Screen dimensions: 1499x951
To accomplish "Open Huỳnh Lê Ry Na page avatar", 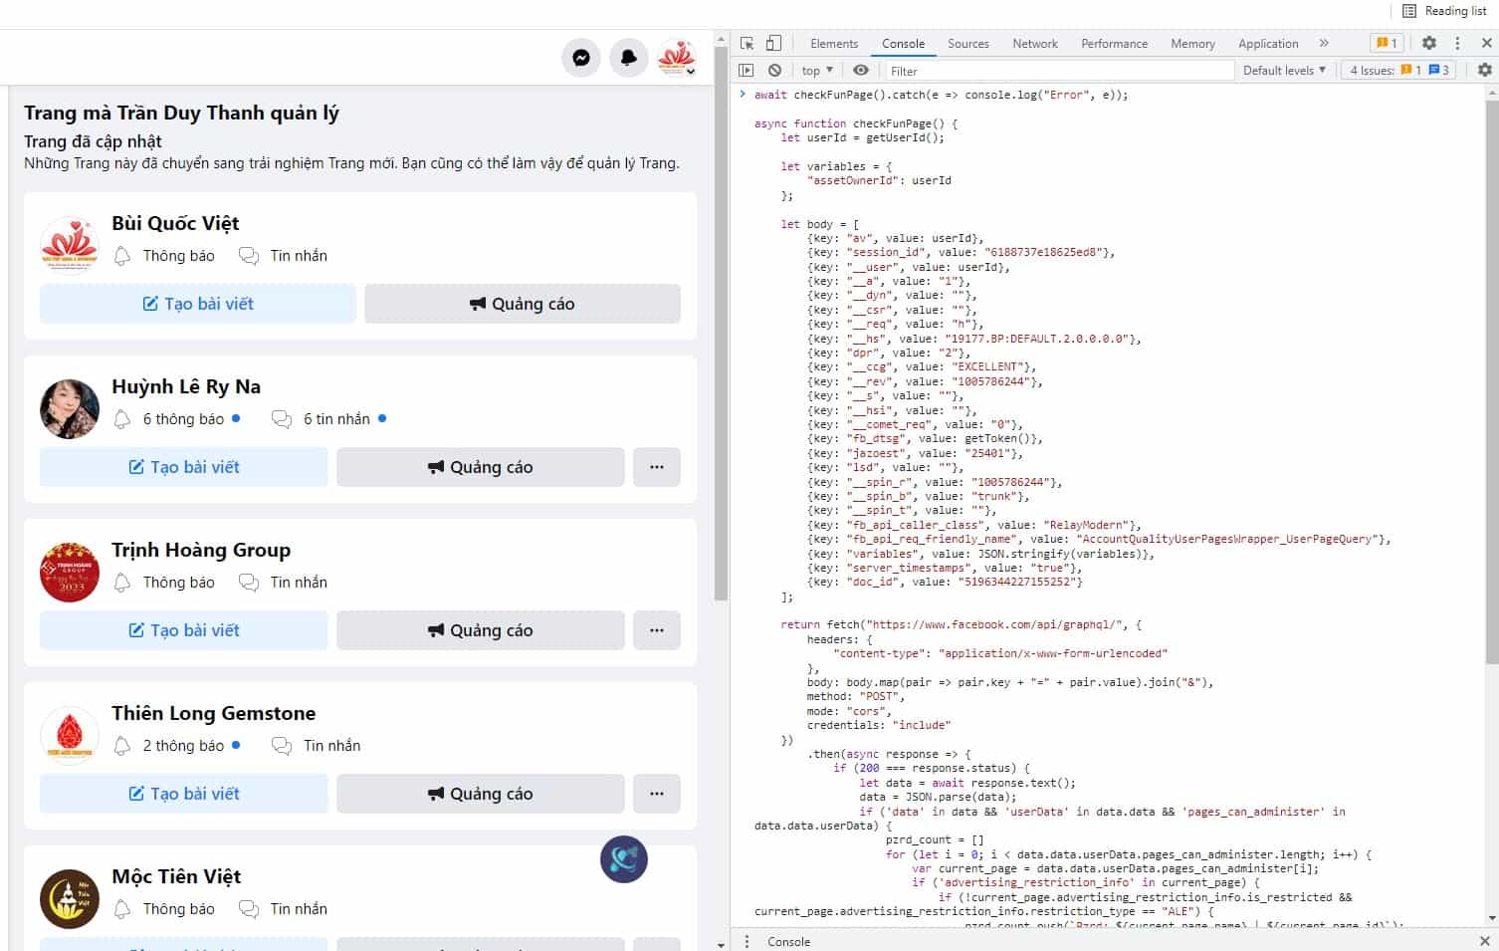I will [x=70, y=409].
